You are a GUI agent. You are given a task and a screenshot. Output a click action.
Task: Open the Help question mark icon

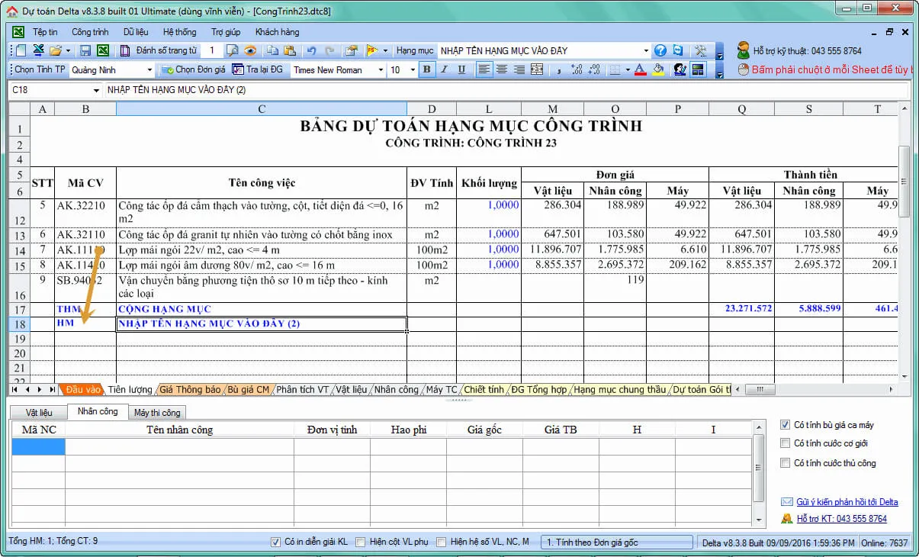pyautogui.click(x=659, y=50)
